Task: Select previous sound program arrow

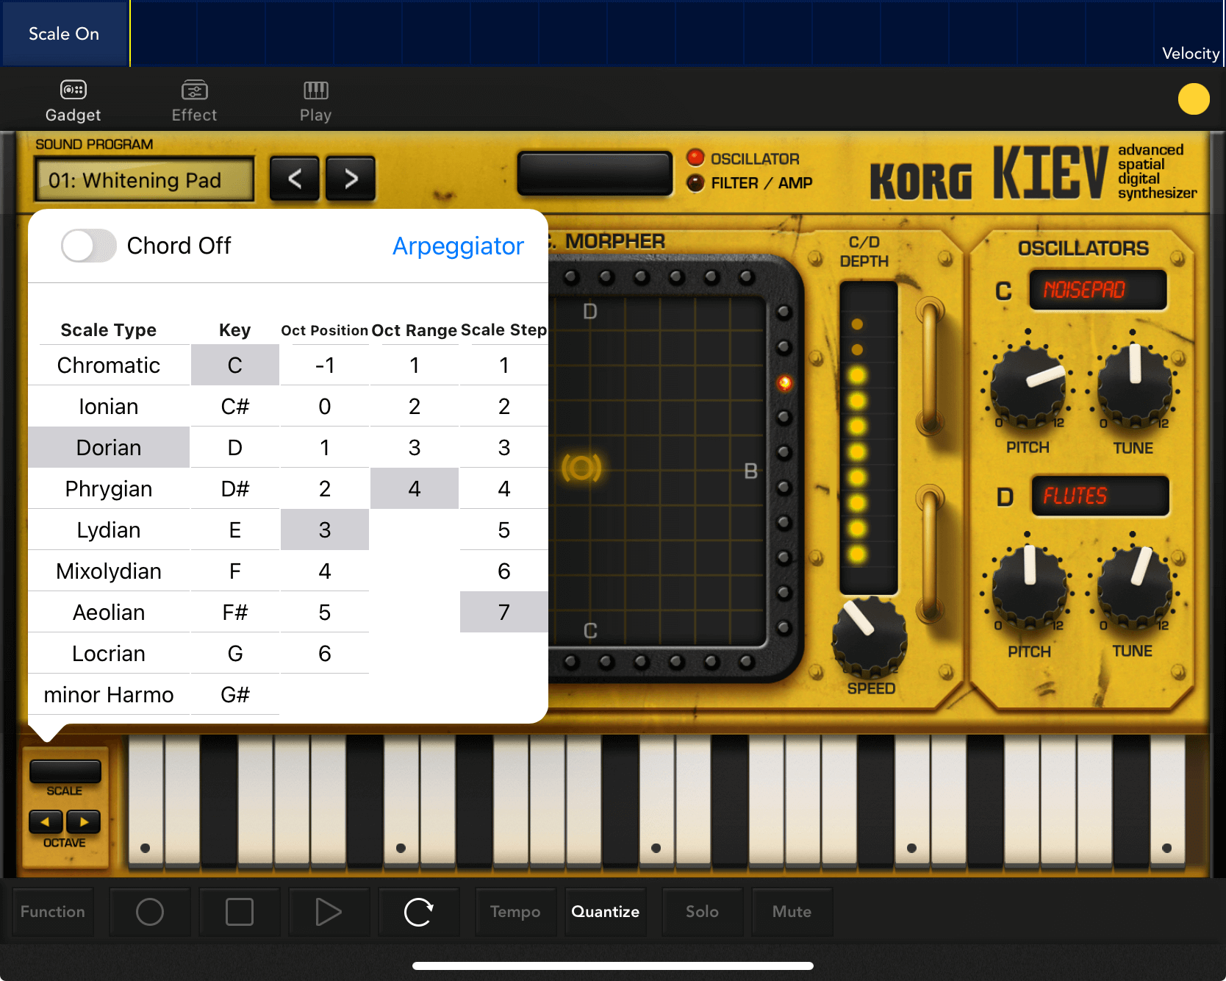Action: (x=295, y=179)
